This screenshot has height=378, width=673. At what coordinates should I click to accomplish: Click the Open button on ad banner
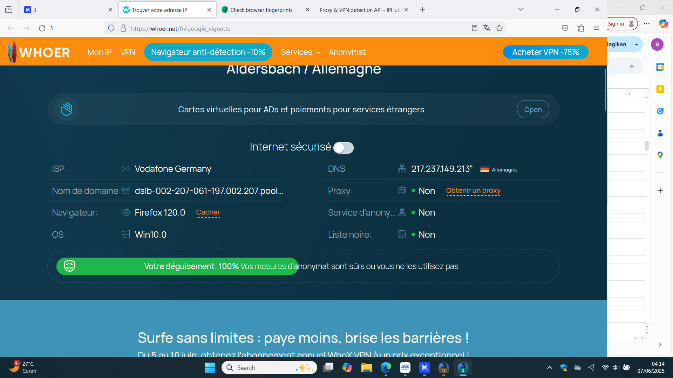point(533,110)
